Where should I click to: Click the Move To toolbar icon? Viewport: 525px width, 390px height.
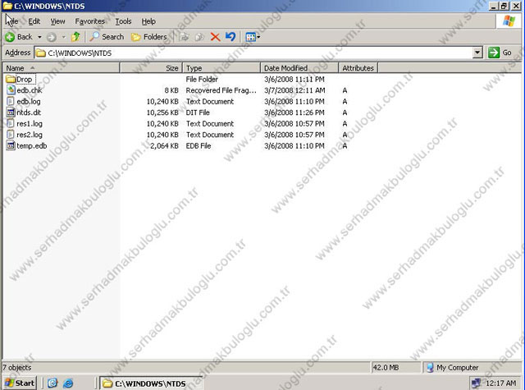point(184,37)
